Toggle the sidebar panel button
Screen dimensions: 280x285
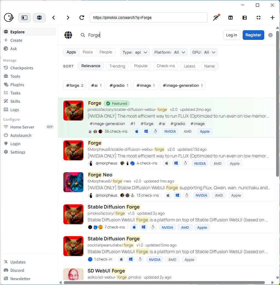tap(24, 18)
